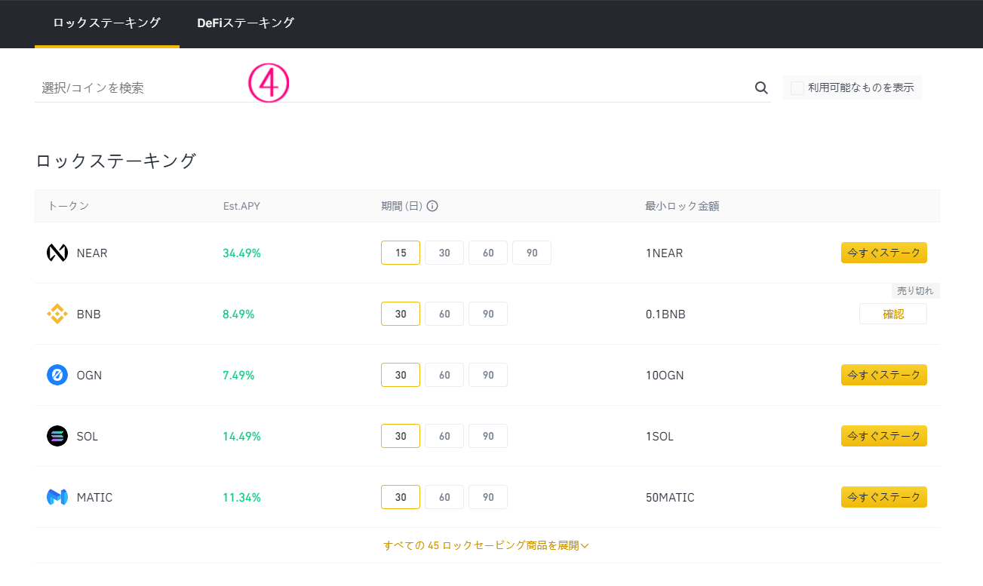This screenshot has width=983, height=586.
Task: Click the OGN token logo
Action: tap(57, 375)
